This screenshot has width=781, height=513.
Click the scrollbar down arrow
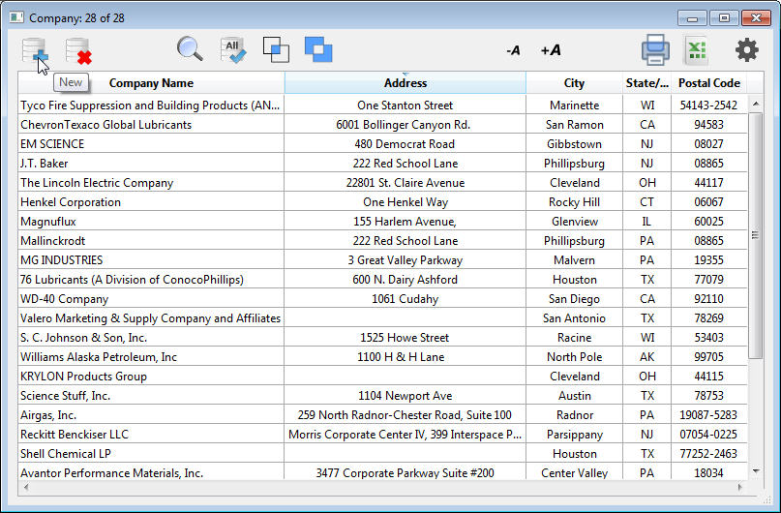click(x=755, y=471)
